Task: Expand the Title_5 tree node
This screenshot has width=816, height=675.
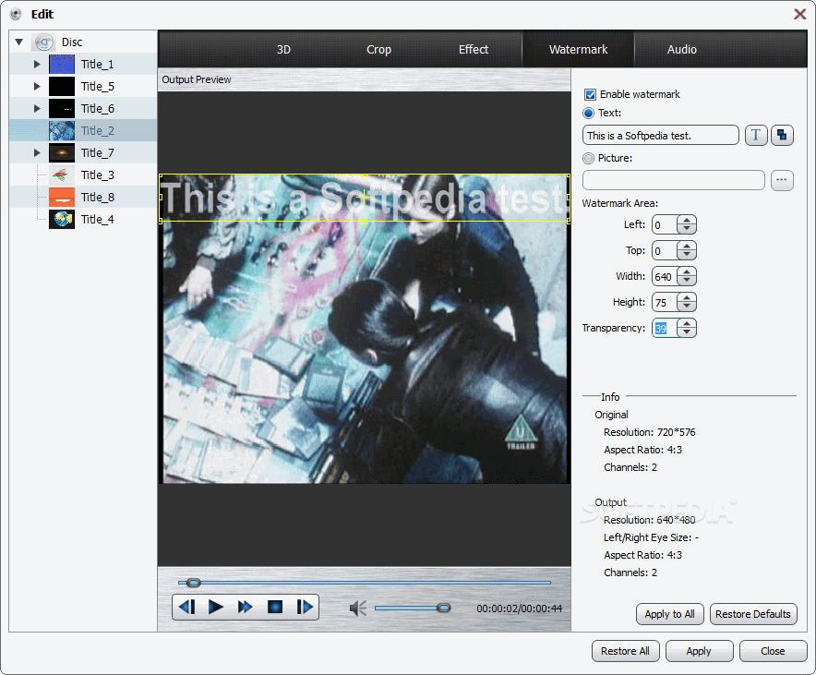Action: click(37, 87)
